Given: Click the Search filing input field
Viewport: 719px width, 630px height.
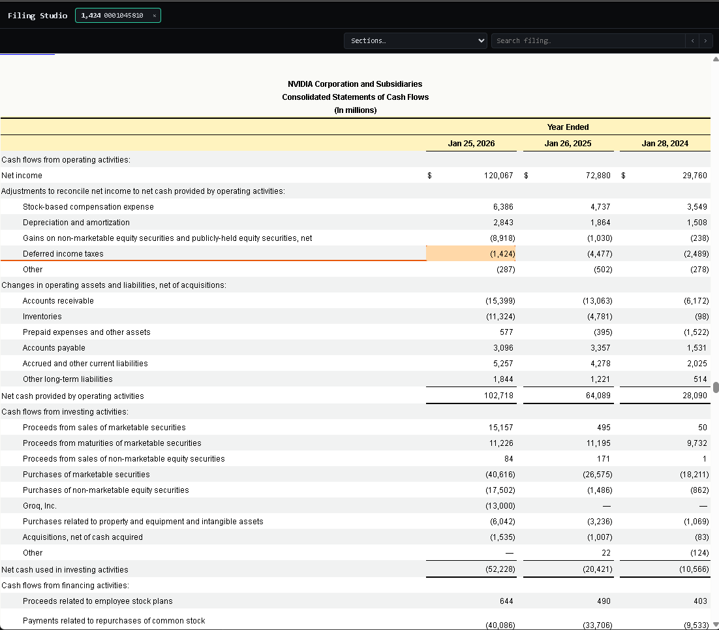Looking at the screenshot, I should (589, 41).
